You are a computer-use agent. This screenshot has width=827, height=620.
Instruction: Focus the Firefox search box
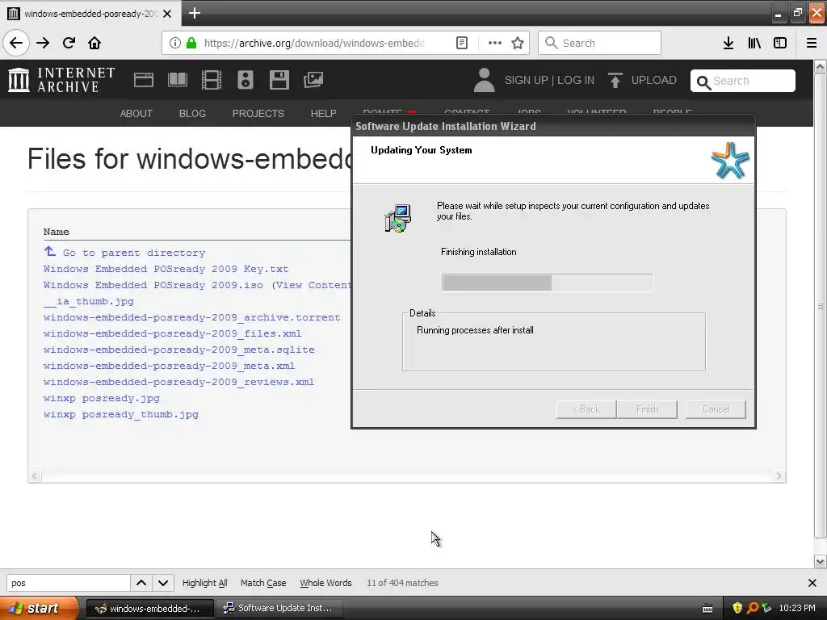(x=600, y=43)
